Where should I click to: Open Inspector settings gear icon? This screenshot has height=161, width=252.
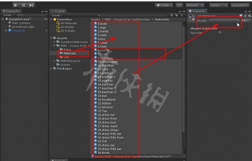(249, 16)
